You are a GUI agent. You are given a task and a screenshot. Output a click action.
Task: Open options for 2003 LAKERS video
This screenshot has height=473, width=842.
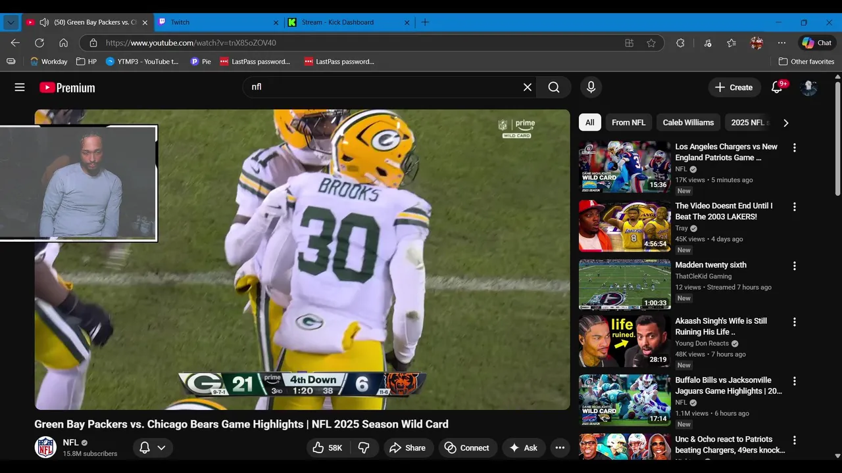click(794, 207)
